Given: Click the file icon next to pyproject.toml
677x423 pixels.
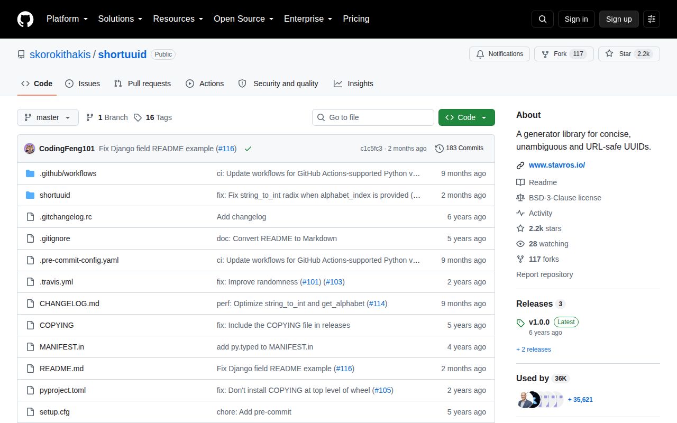Looking at the screenshot, I should (30, 390).
